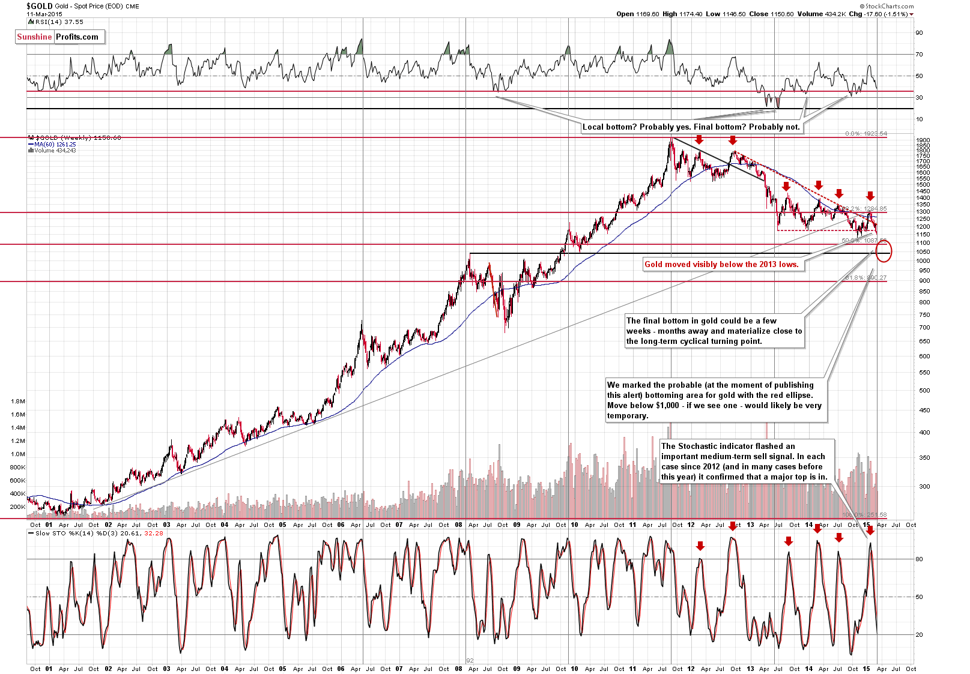Click the 'Volume 434,243' legend entry

click(x=55, y=151)
